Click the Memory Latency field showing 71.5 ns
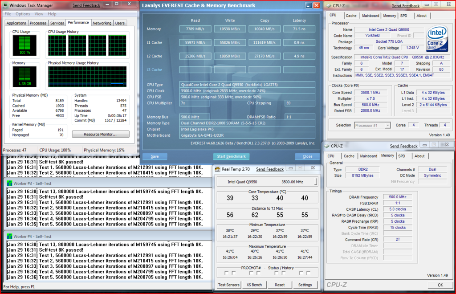 [x=299, y=29]
